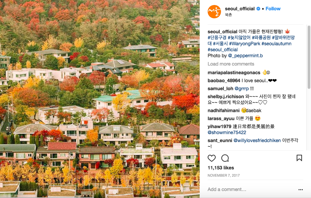Click the seoul_official profile avatar
The width and height of the screenshot is (311, 198).
(214, 12)
